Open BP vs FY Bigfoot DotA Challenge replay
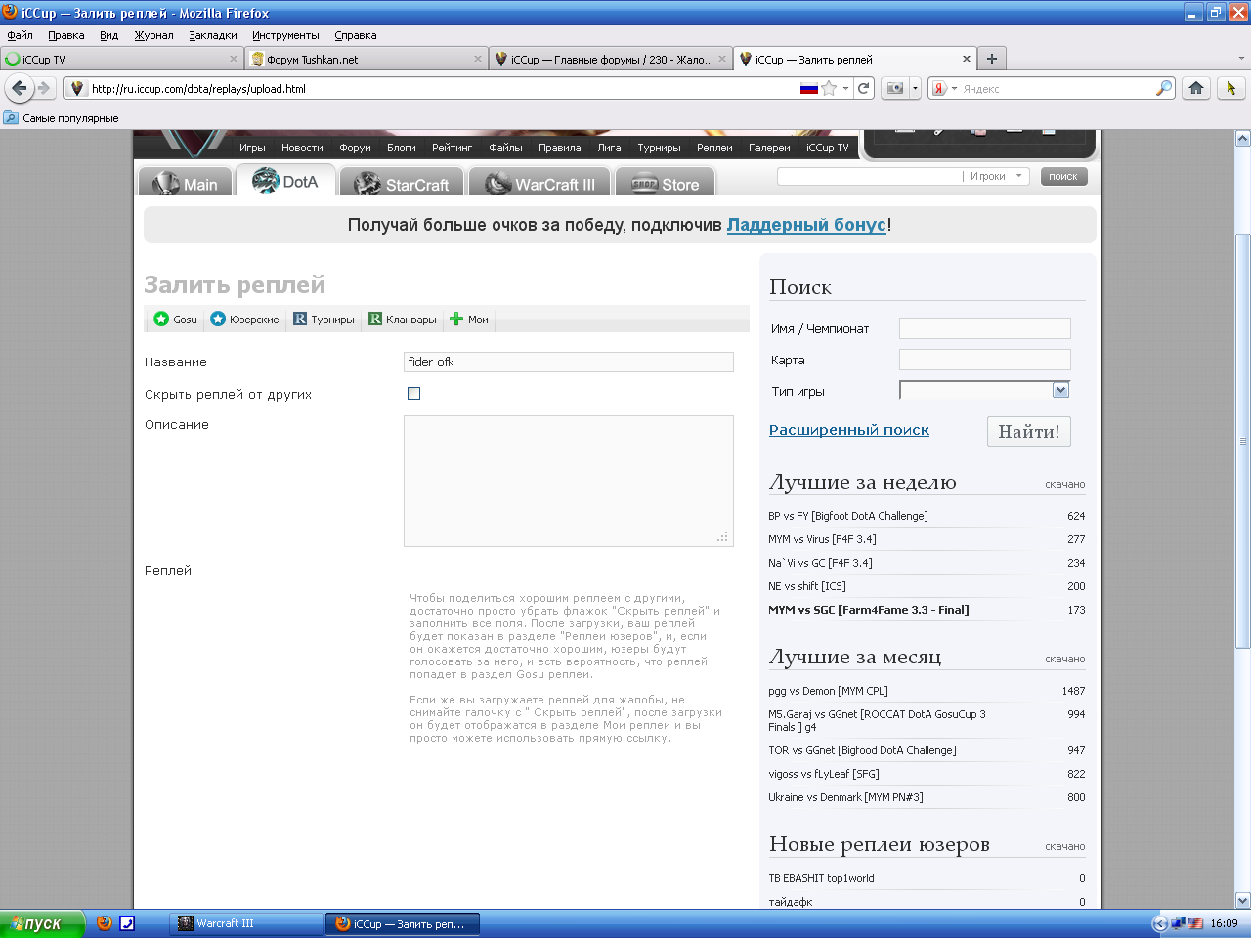Screen dimensions: 1251x938 pos(848,516)
